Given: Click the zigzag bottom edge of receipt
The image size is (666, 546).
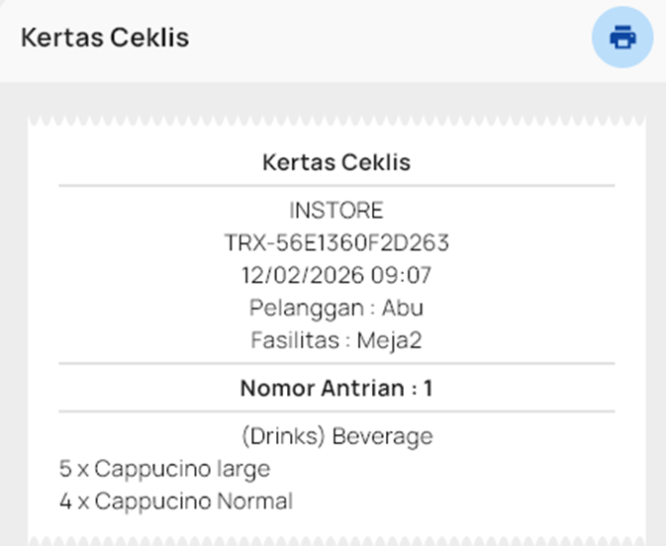Looking at the screenshot, I should pyautogui.click(x=335, y=539).
